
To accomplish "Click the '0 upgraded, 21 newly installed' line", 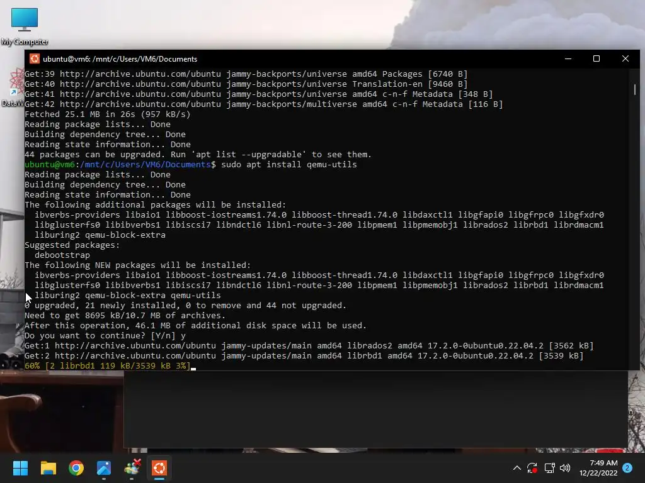I will (186, 305).
